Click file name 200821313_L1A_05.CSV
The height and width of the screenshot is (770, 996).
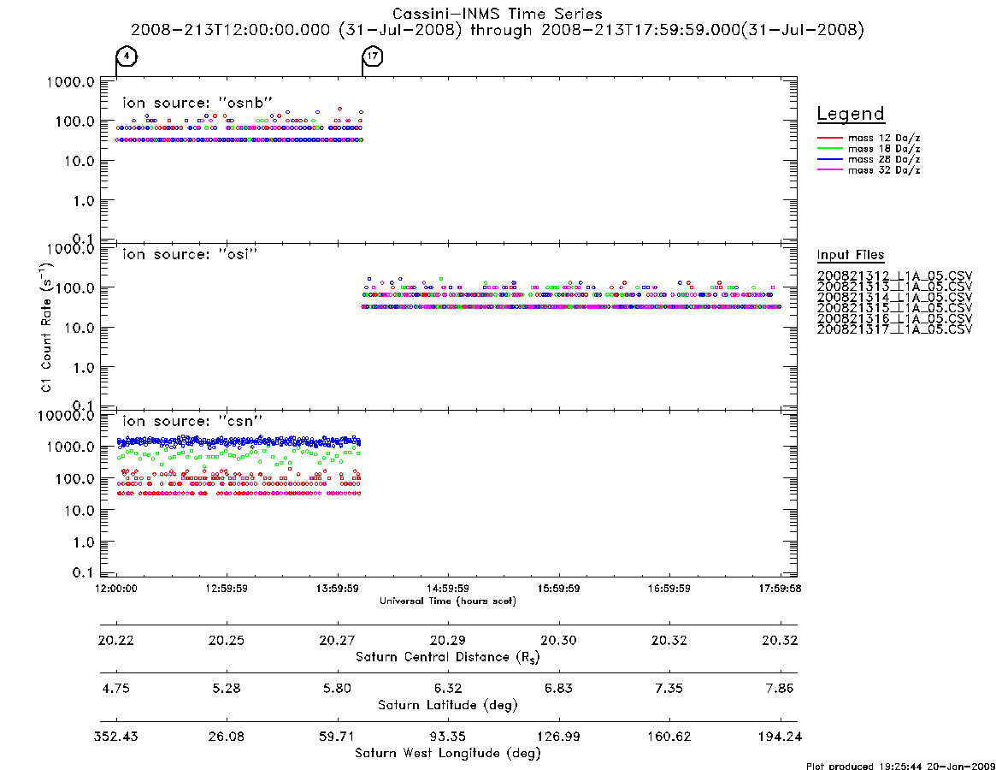point(894,287)
